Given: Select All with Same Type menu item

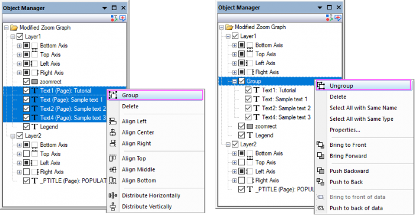Looking at the screenshot, I should [x=363, y=118].
